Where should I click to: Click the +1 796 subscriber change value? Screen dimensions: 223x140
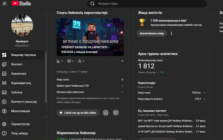(x=160, y=73)
